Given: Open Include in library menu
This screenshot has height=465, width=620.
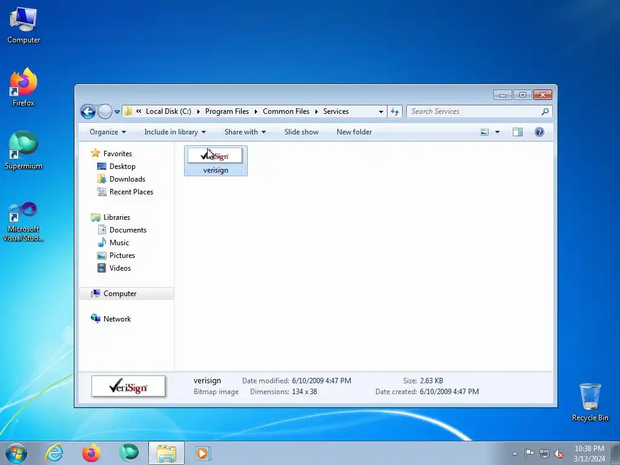Looking at the screenshot, I should 175,132.
